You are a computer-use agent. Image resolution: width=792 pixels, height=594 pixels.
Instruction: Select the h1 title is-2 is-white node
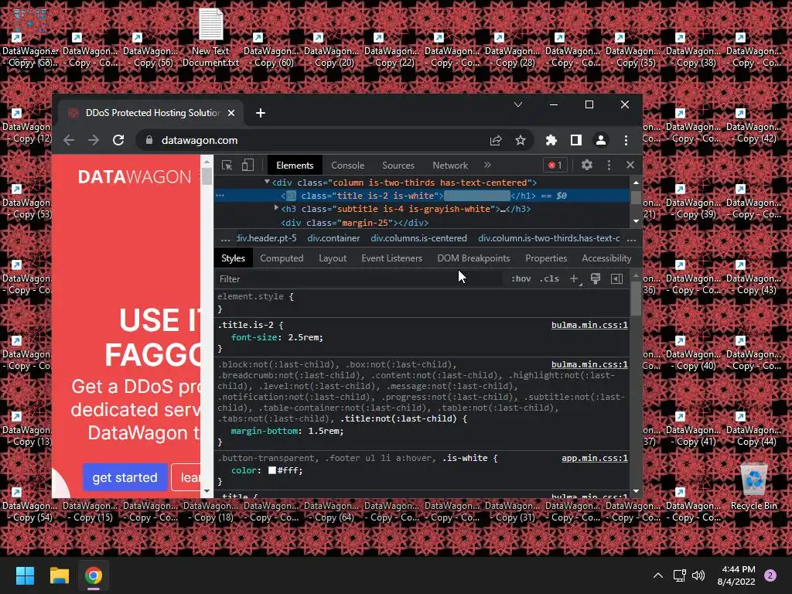pyautogui.click(x=422, y=196)
